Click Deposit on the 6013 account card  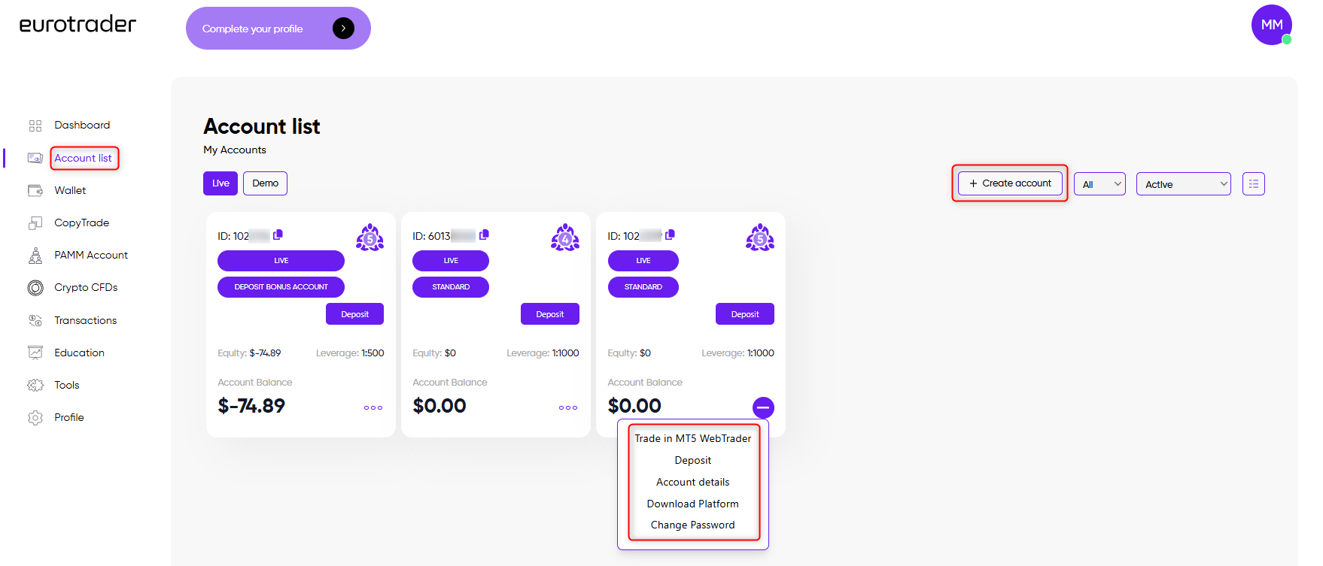pyautogui.click(x=550, y=314)
